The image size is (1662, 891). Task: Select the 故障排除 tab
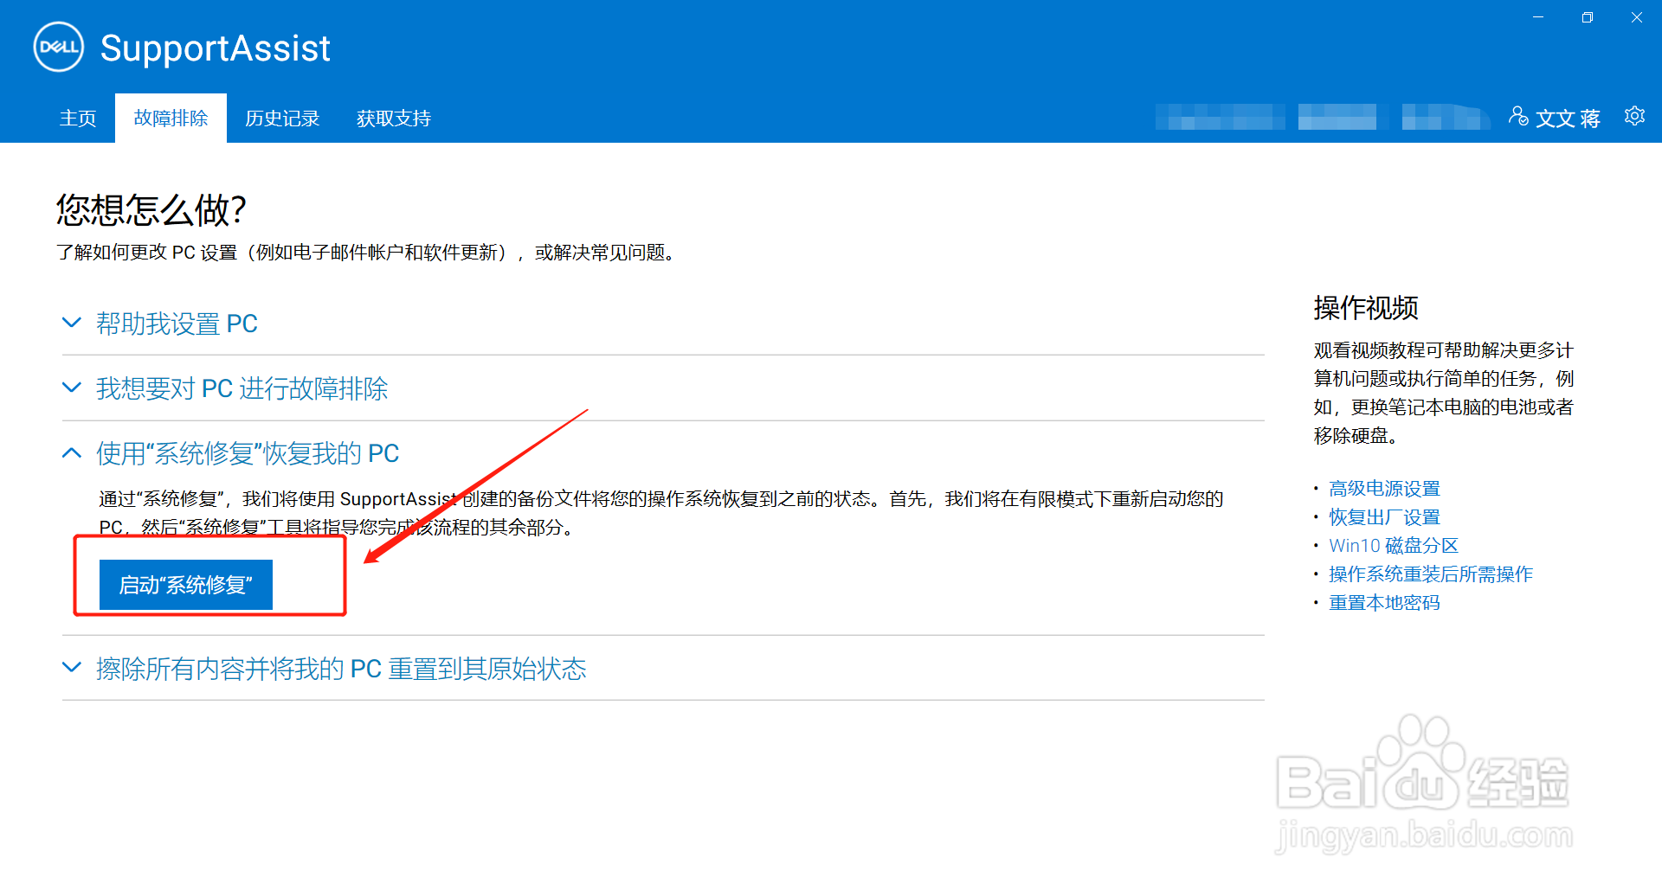(171, 119)
